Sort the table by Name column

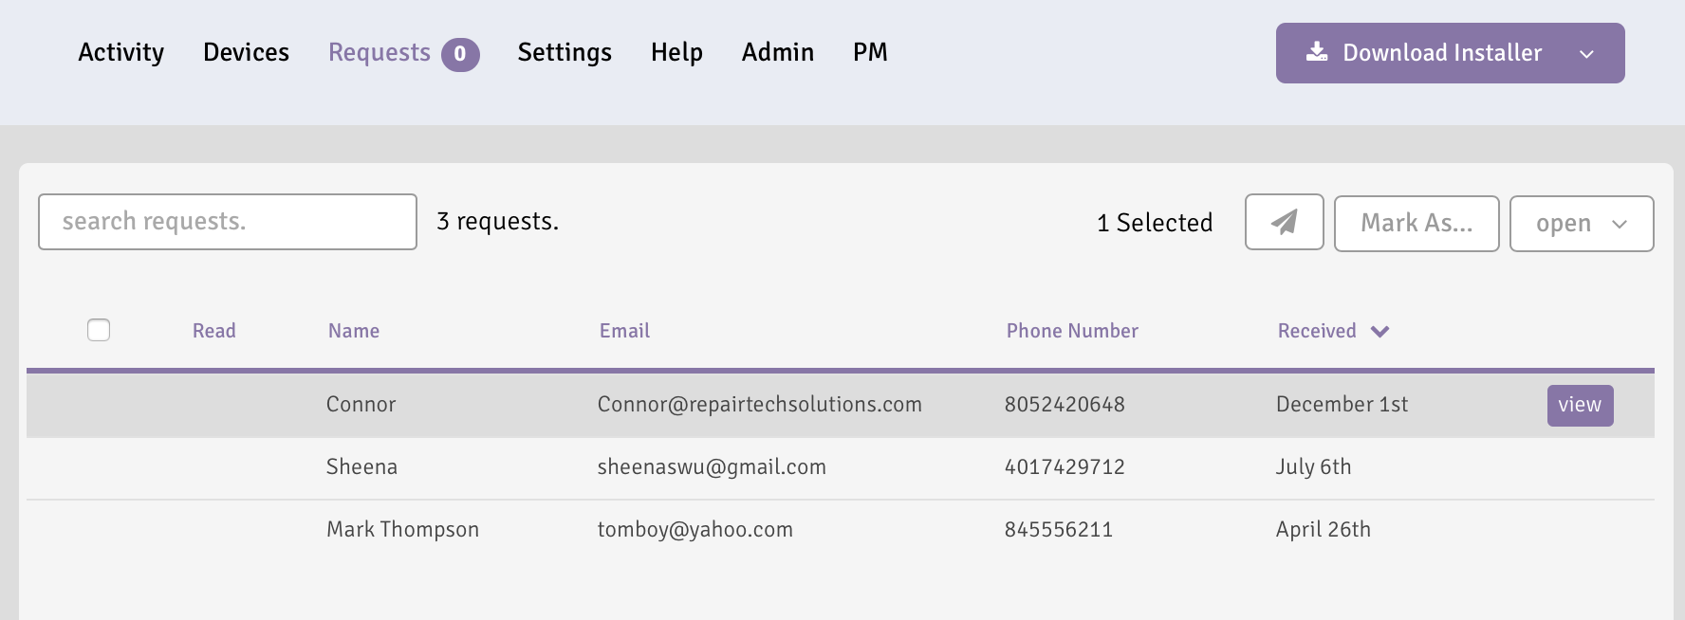(354, 331)
